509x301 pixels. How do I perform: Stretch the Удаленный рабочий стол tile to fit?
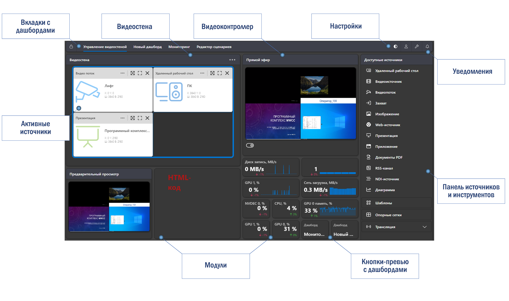click(212, 73)
